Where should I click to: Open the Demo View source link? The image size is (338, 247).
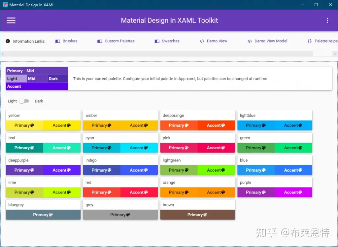(217, 41)
